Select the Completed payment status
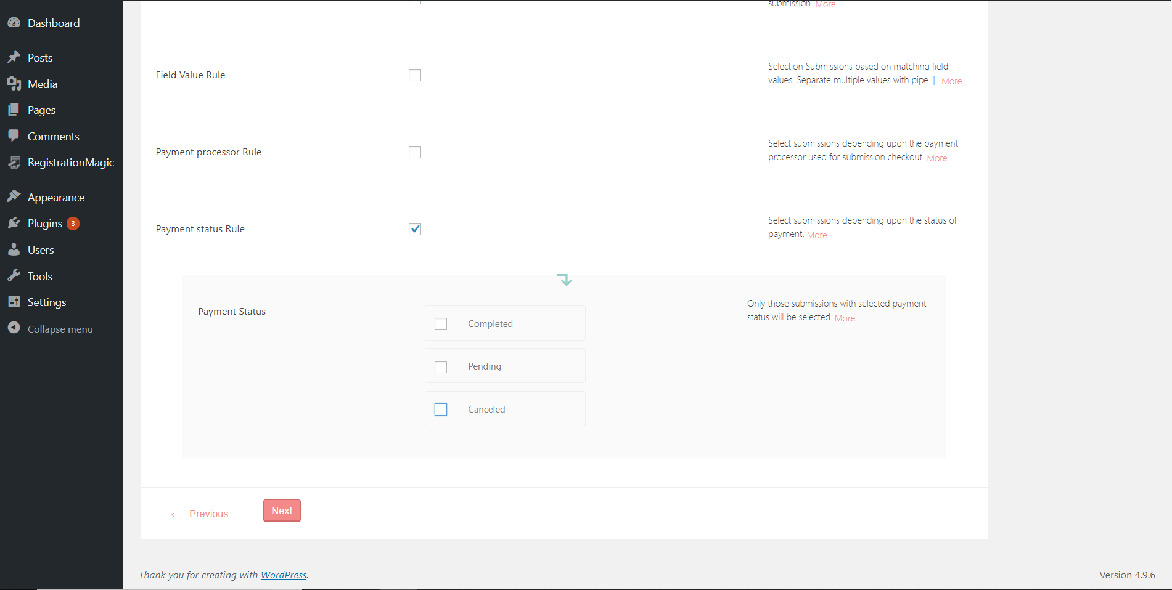Image resolution: width=1172 pixels, height=590 pixels. click(441, 323)
